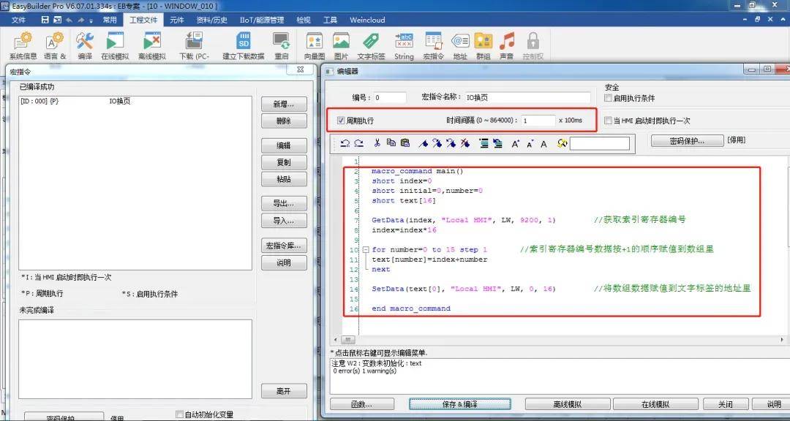Open the 文字标签 label library icon
The height and width of the screenshot is (421, 790).
(371, 45)
